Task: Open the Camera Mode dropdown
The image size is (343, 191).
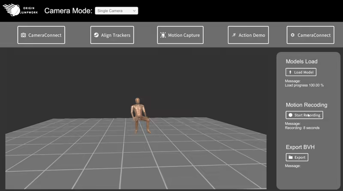Action: (117, 11)
